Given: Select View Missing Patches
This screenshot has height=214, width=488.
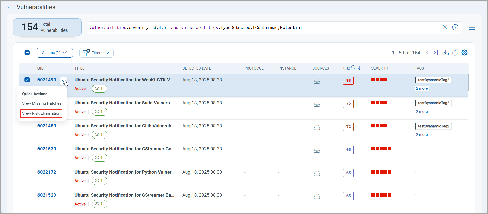Looking at the screenshot, I should click(x=42, y=103).
